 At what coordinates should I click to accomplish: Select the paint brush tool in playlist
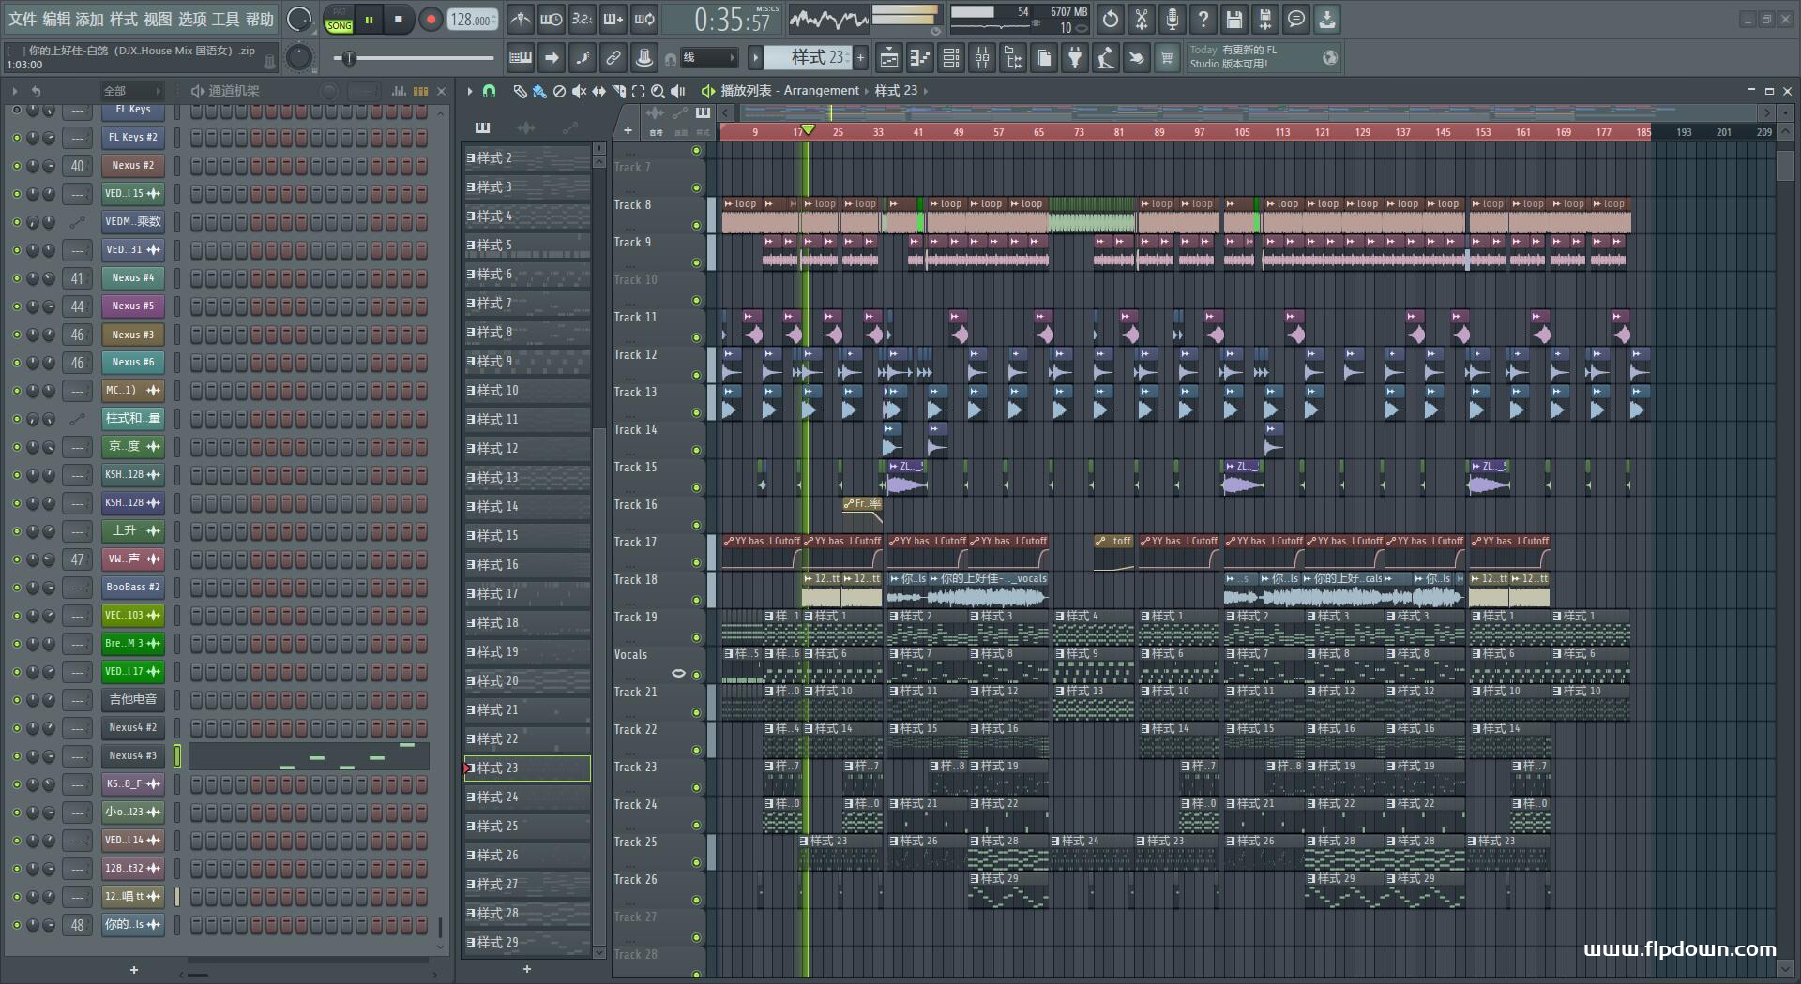[539, 91]
